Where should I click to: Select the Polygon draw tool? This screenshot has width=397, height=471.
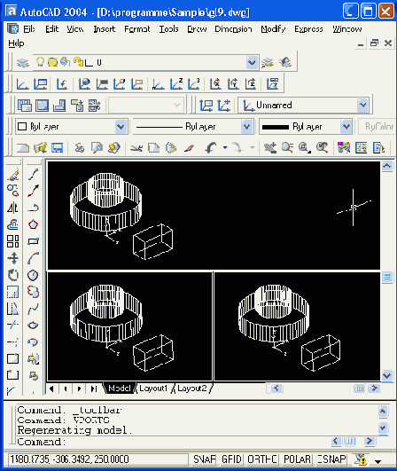33,224
